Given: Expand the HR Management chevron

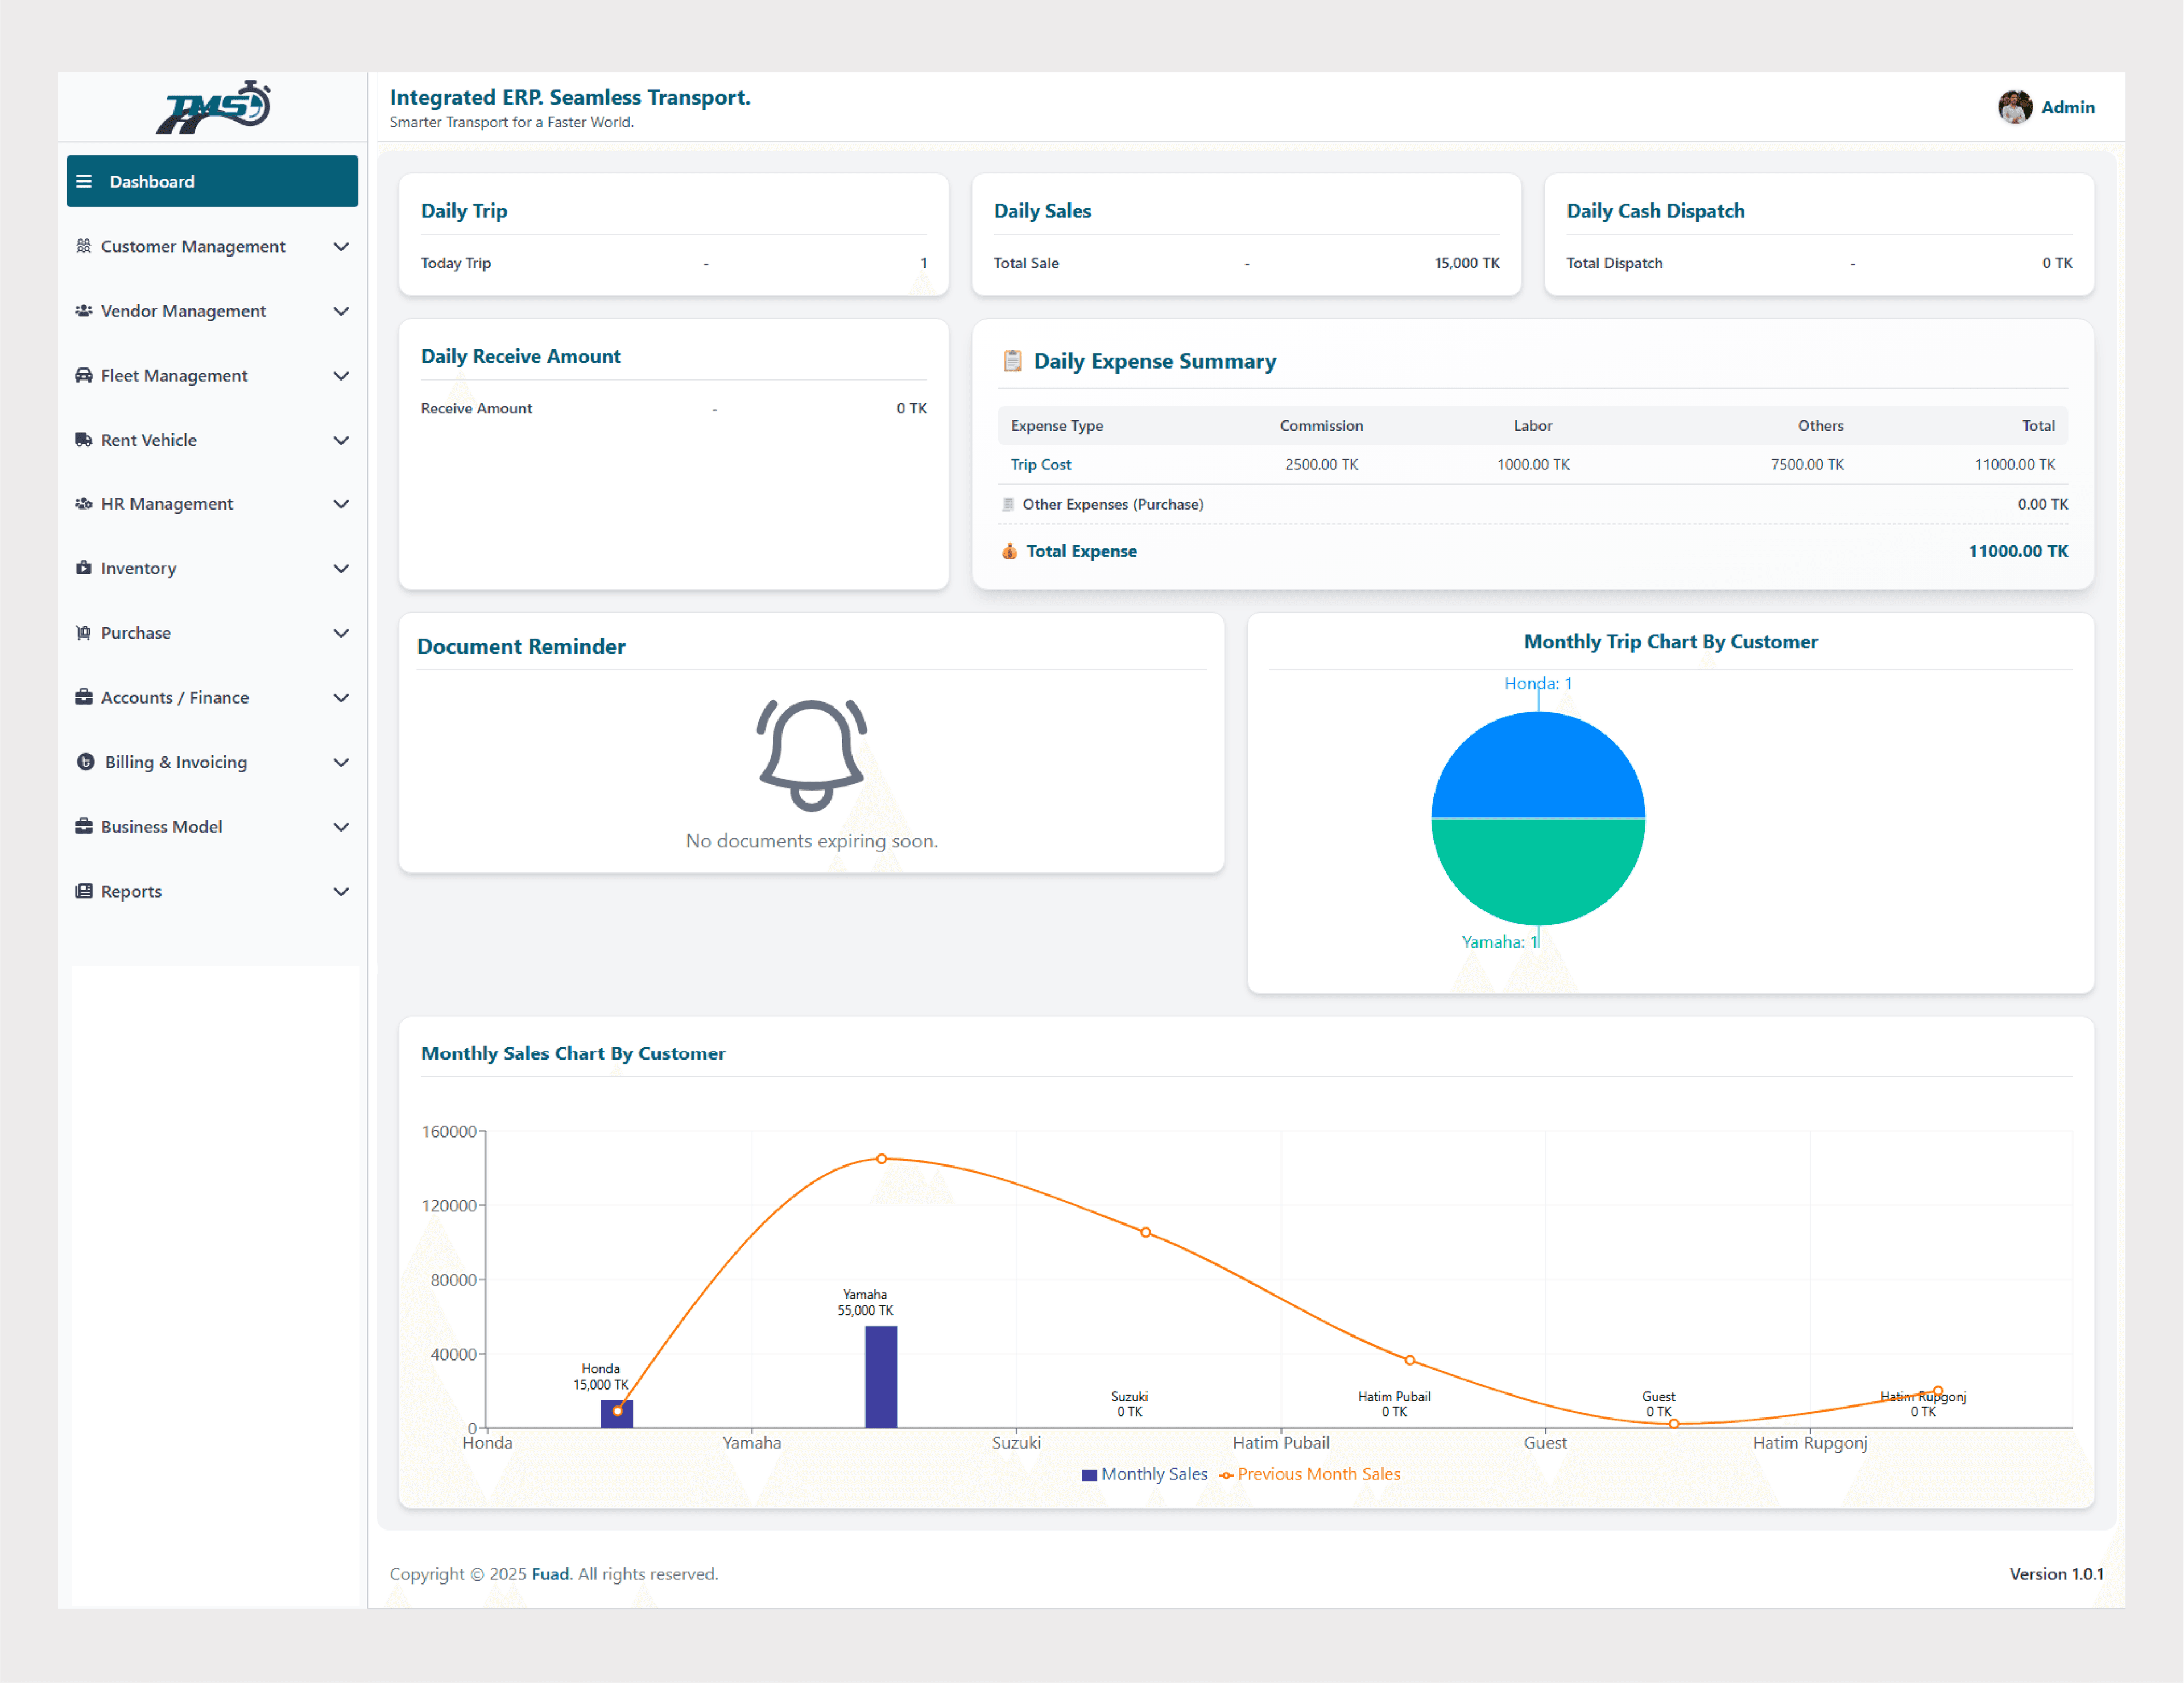Looking at the screenshot, I should click(x=341, y=504).
